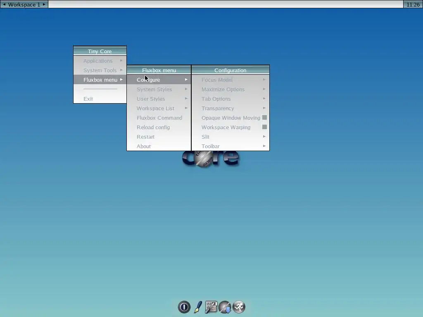The width and height of the screenshot is (423, 317).
Task: Expand the User Styles submenu arrow
Action: (186, 99)
